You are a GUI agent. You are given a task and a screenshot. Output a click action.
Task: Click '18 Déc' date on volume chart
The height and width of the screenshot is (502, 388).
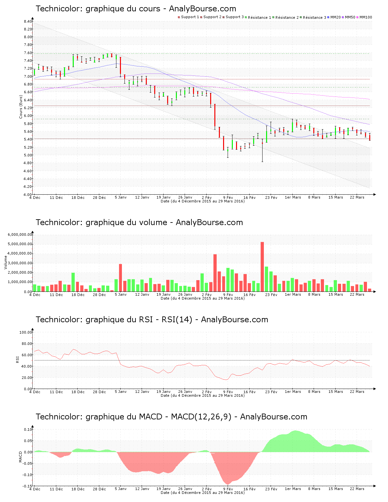pyautogui.click(x=78, y=294)
